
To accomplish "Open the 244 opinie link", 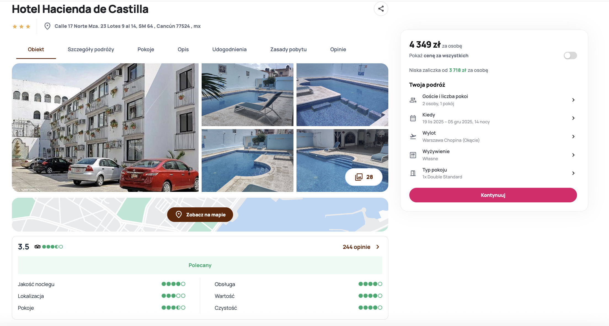I will coord(356,247).
